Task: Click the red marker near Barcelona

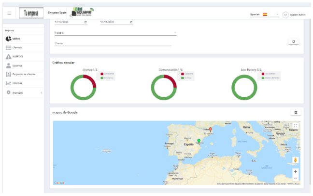Action: [x=210, y=130]
